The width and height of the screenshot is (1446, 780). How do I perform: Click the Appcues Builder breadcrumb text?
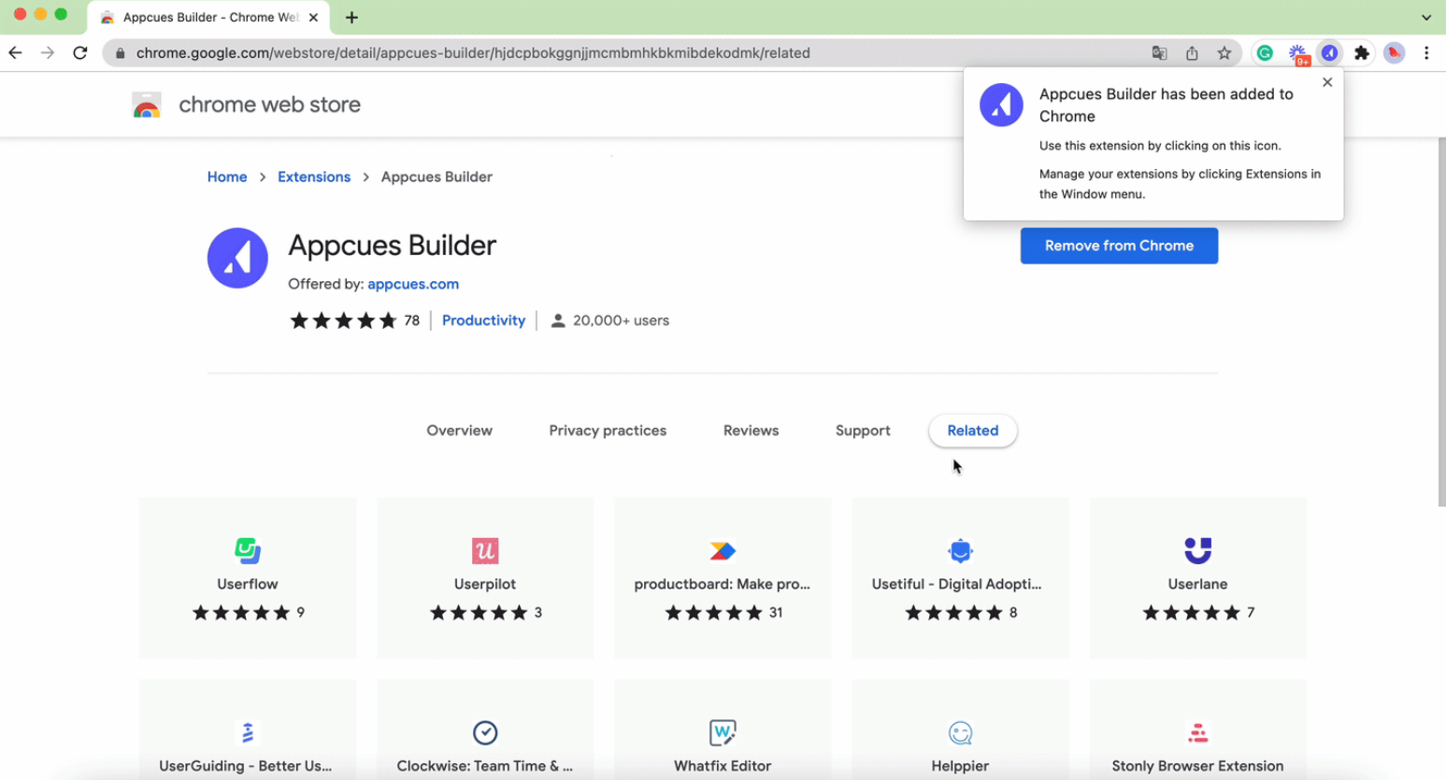(437, 177)
